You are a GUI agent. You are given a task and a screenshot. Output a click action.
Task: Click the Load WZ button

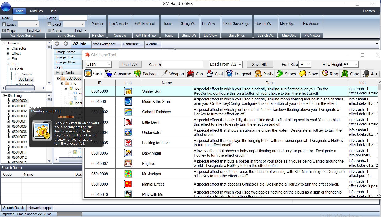coord(130,64)
